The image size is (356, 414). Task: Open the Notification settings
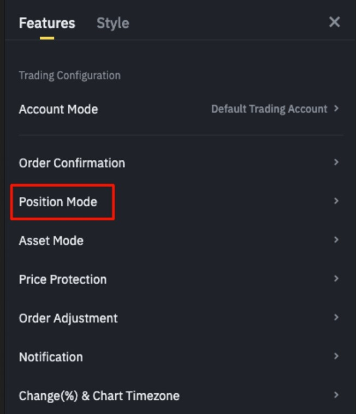51,357
